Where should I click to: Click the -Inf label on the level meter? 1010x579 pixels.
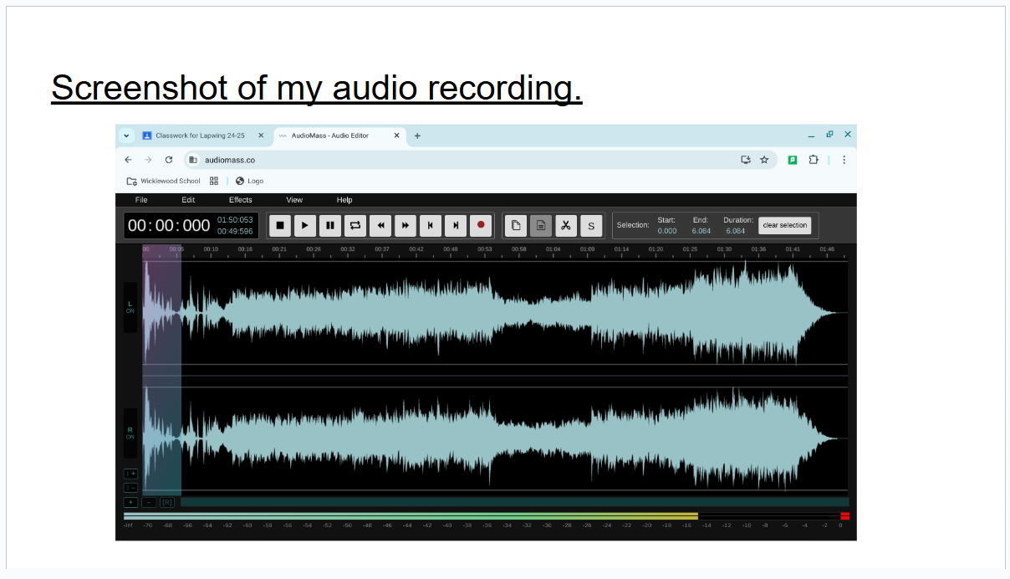128,525
